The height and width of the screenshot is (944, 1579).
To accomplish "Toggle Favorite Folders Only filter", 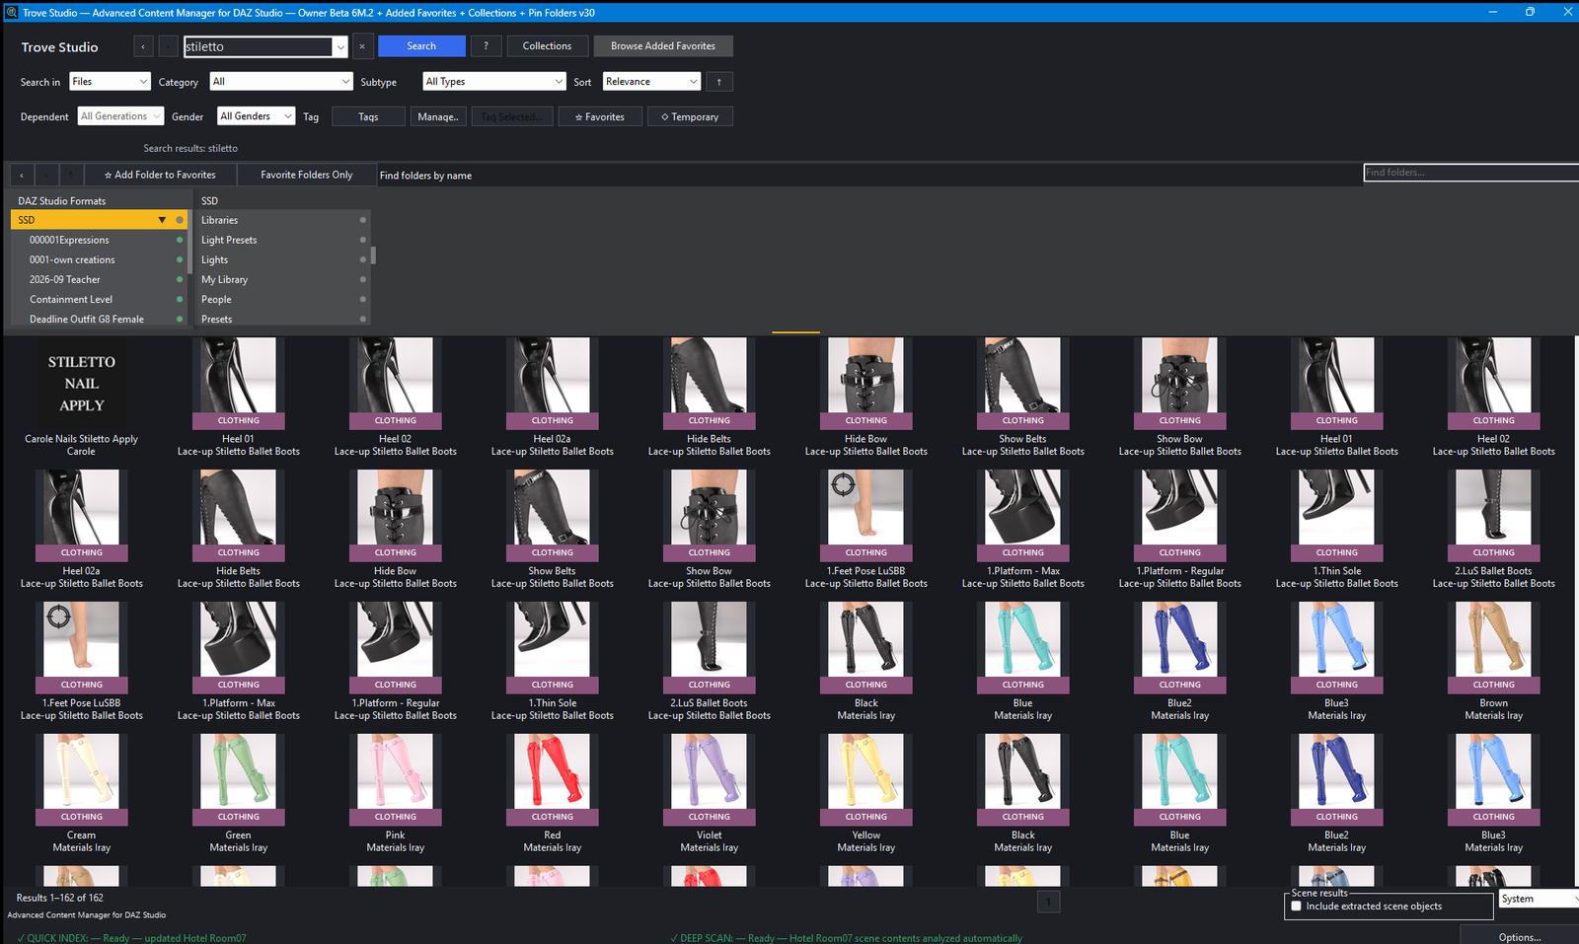I will pyautogui.click(x=307, y=175).
